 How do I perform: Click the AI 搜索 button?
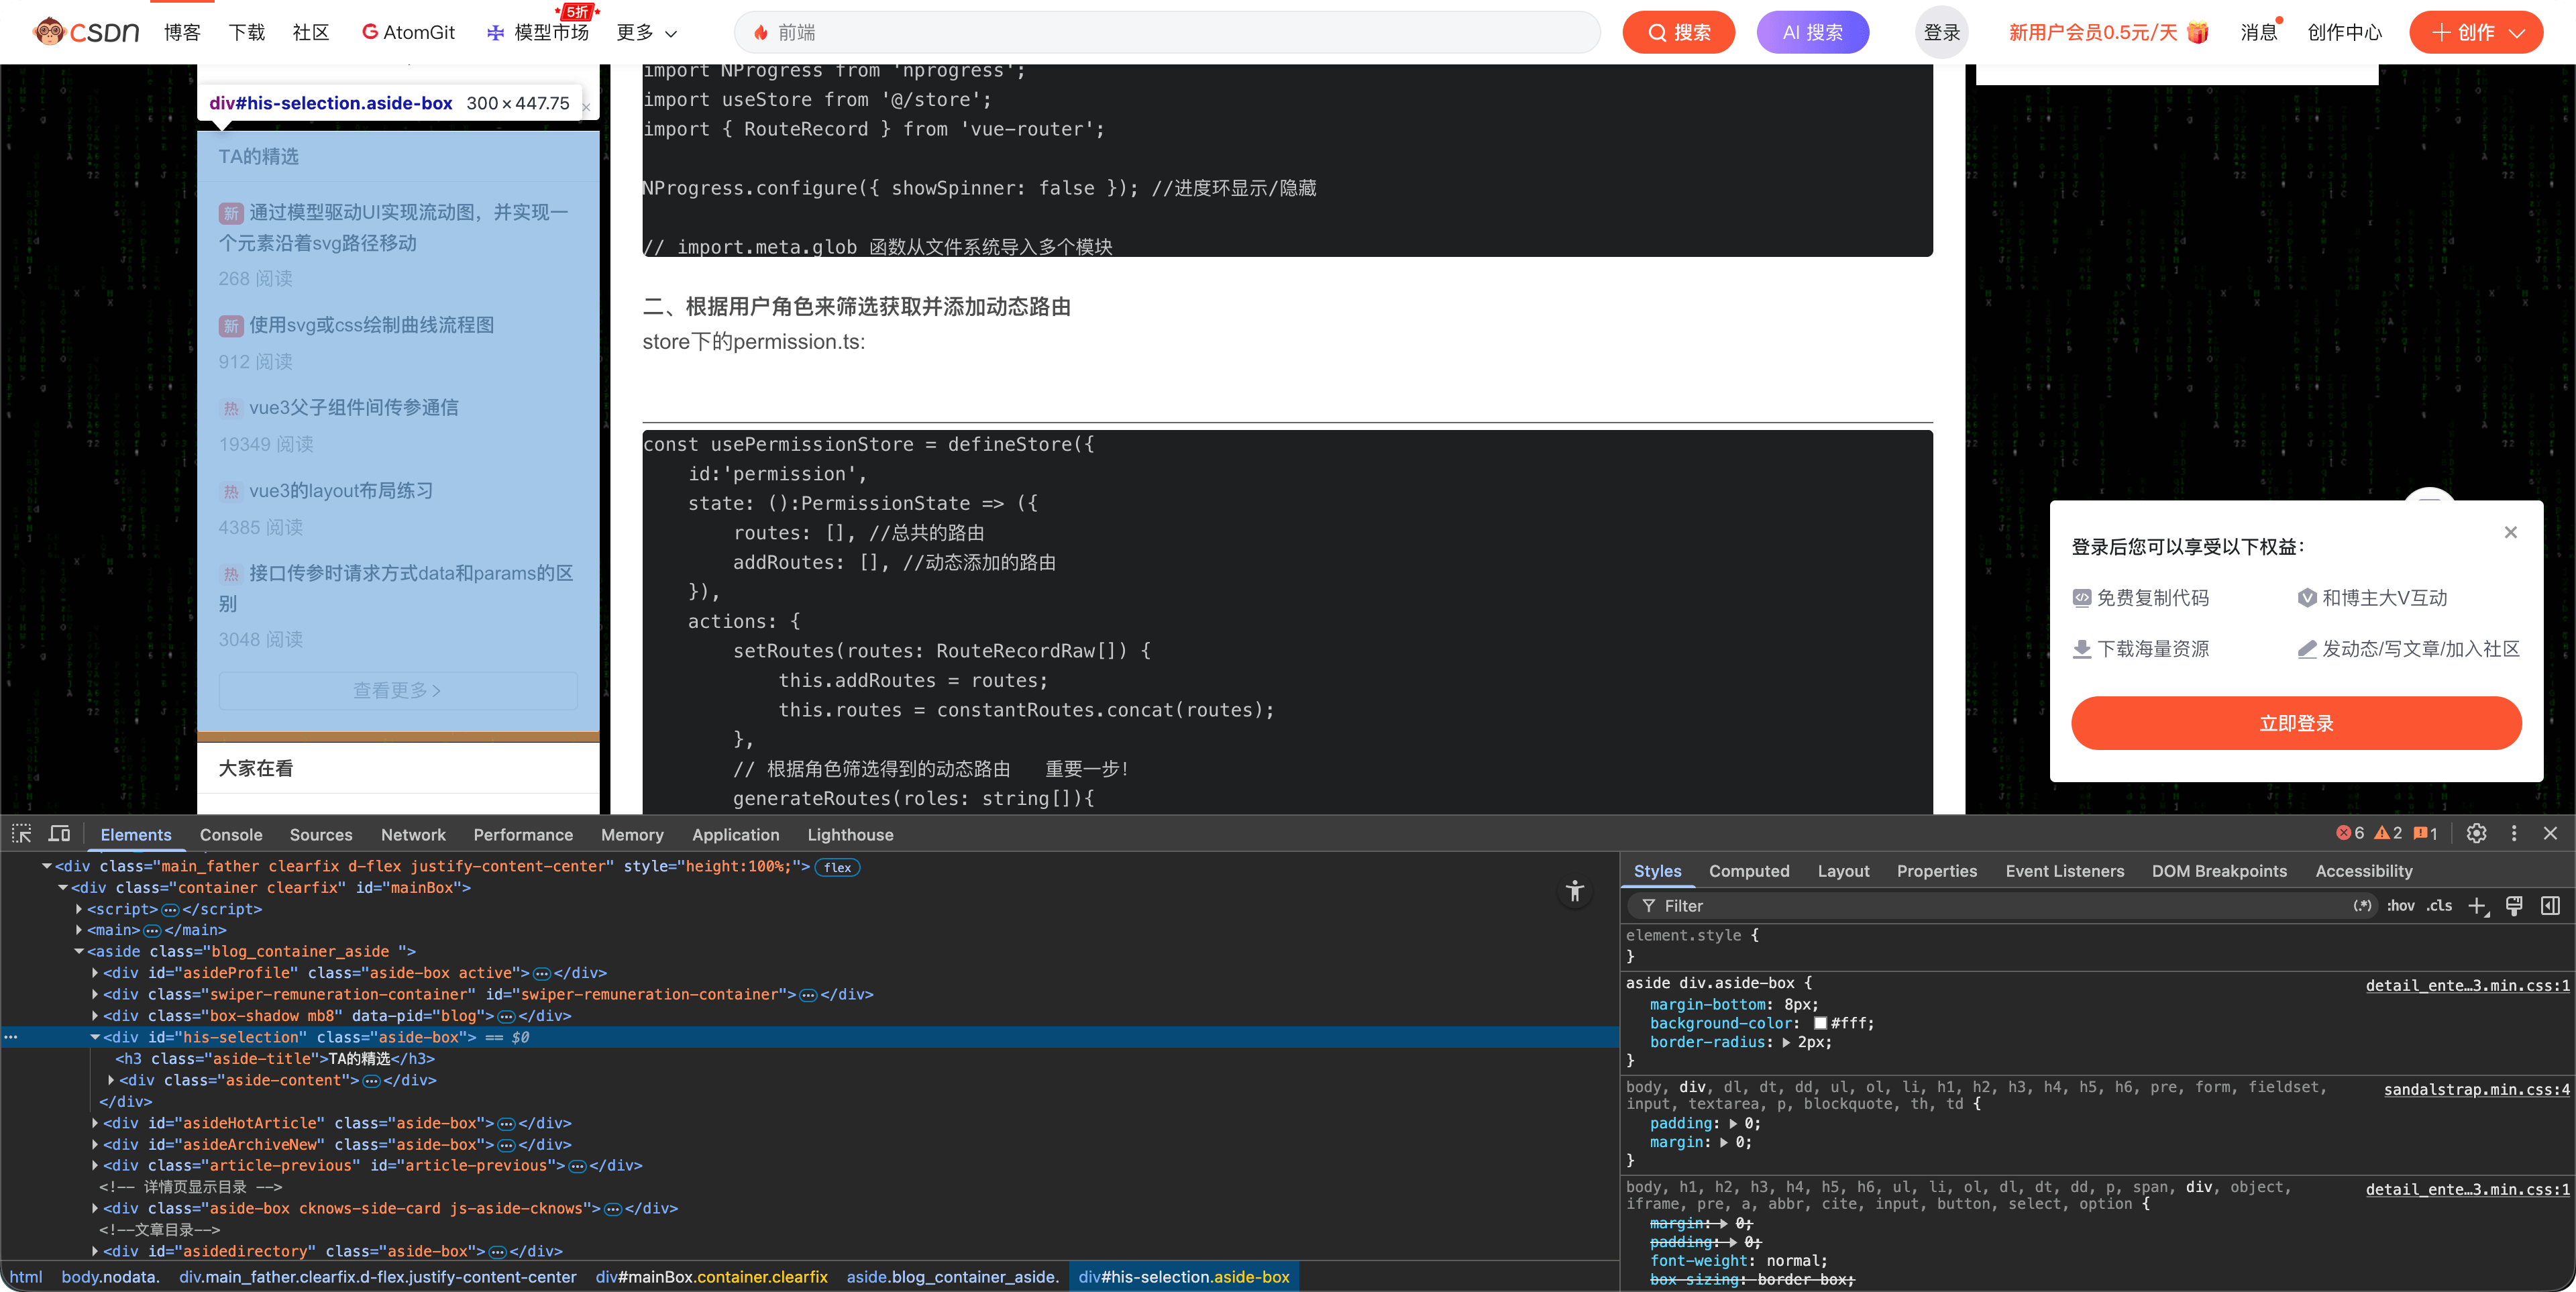tap(1812, 32)
